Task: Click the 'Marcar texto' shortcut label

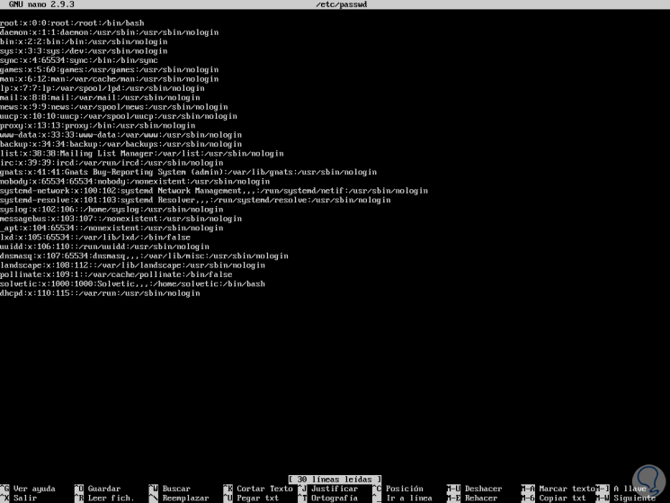Action: coord(567,489)
